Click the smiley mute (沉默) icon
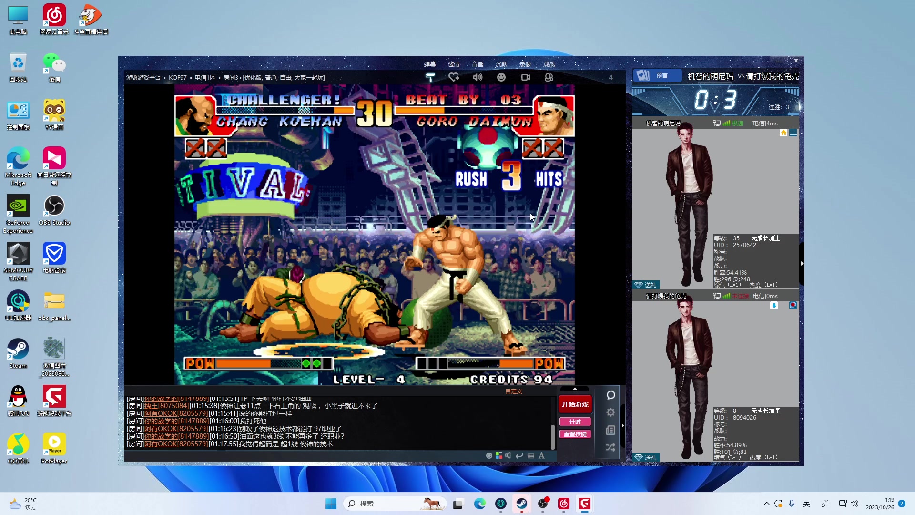Screen dimensions: 915x515 [501, 77]
